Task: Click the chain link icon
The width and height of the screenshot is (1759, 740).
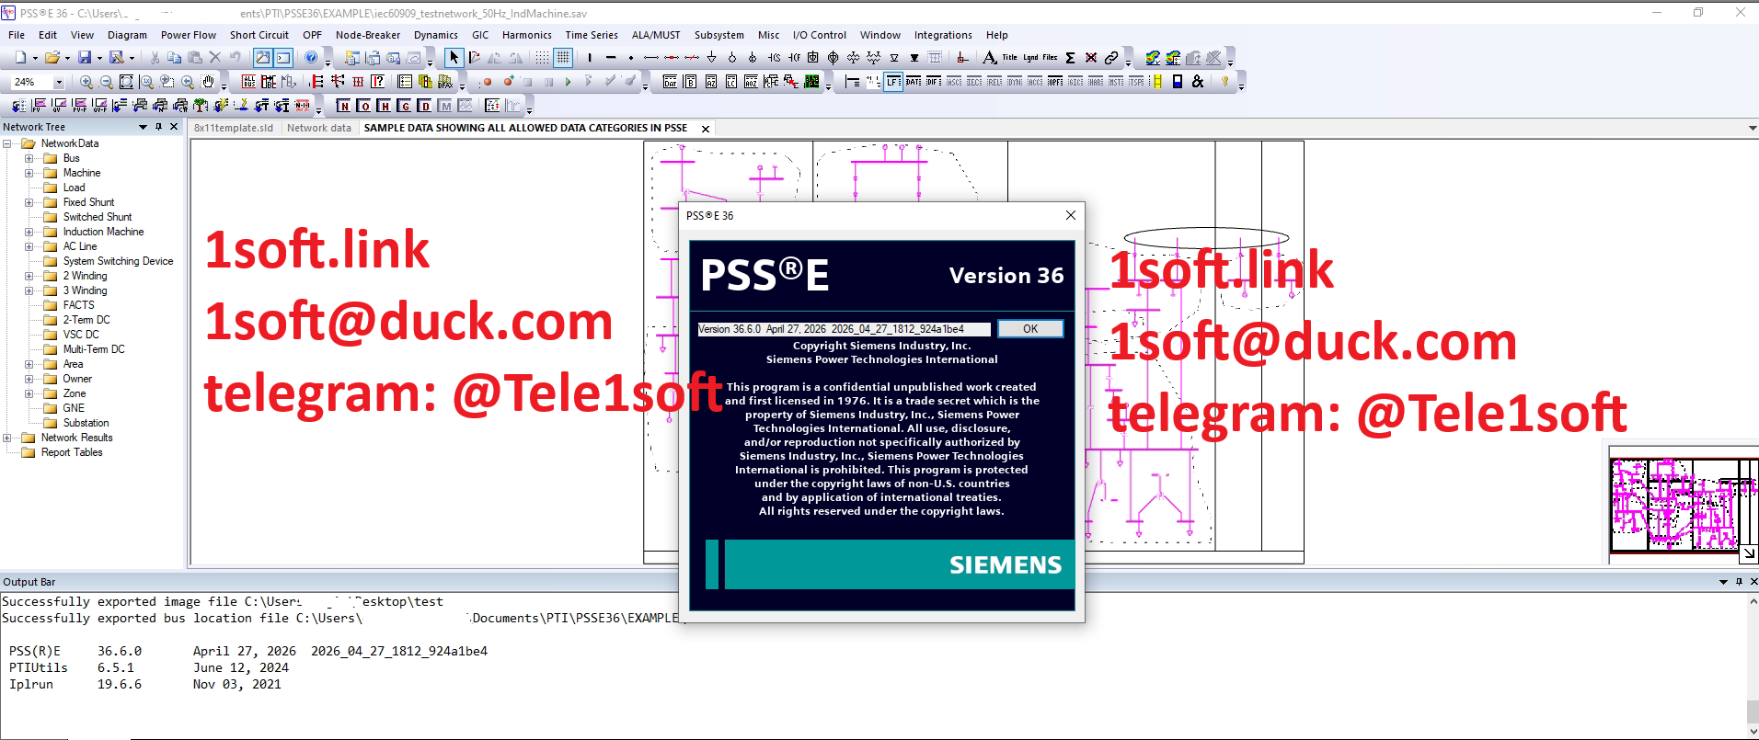Action: click(x=1111, y=57)
